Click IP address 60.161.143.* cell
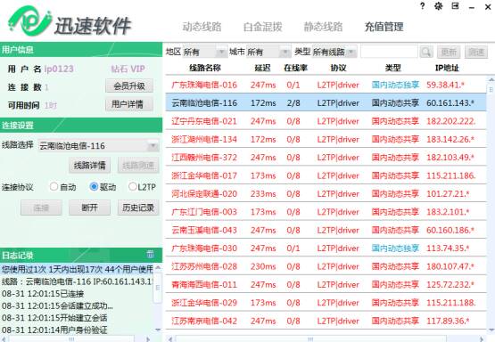Screen dimensions: 495x342 click(x=450, y=102)
